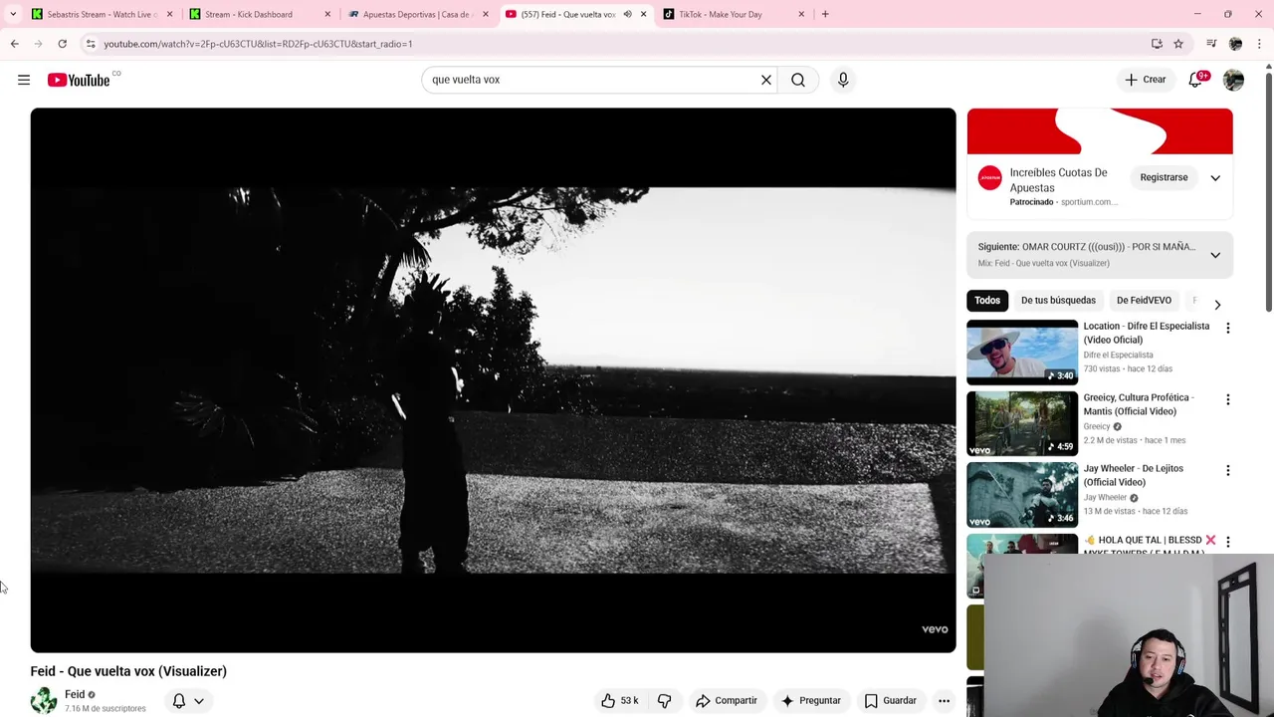This screenshot has width=1274, height=717.
Task: Dislike the video with thumbs down
Action: pos(664,701)
